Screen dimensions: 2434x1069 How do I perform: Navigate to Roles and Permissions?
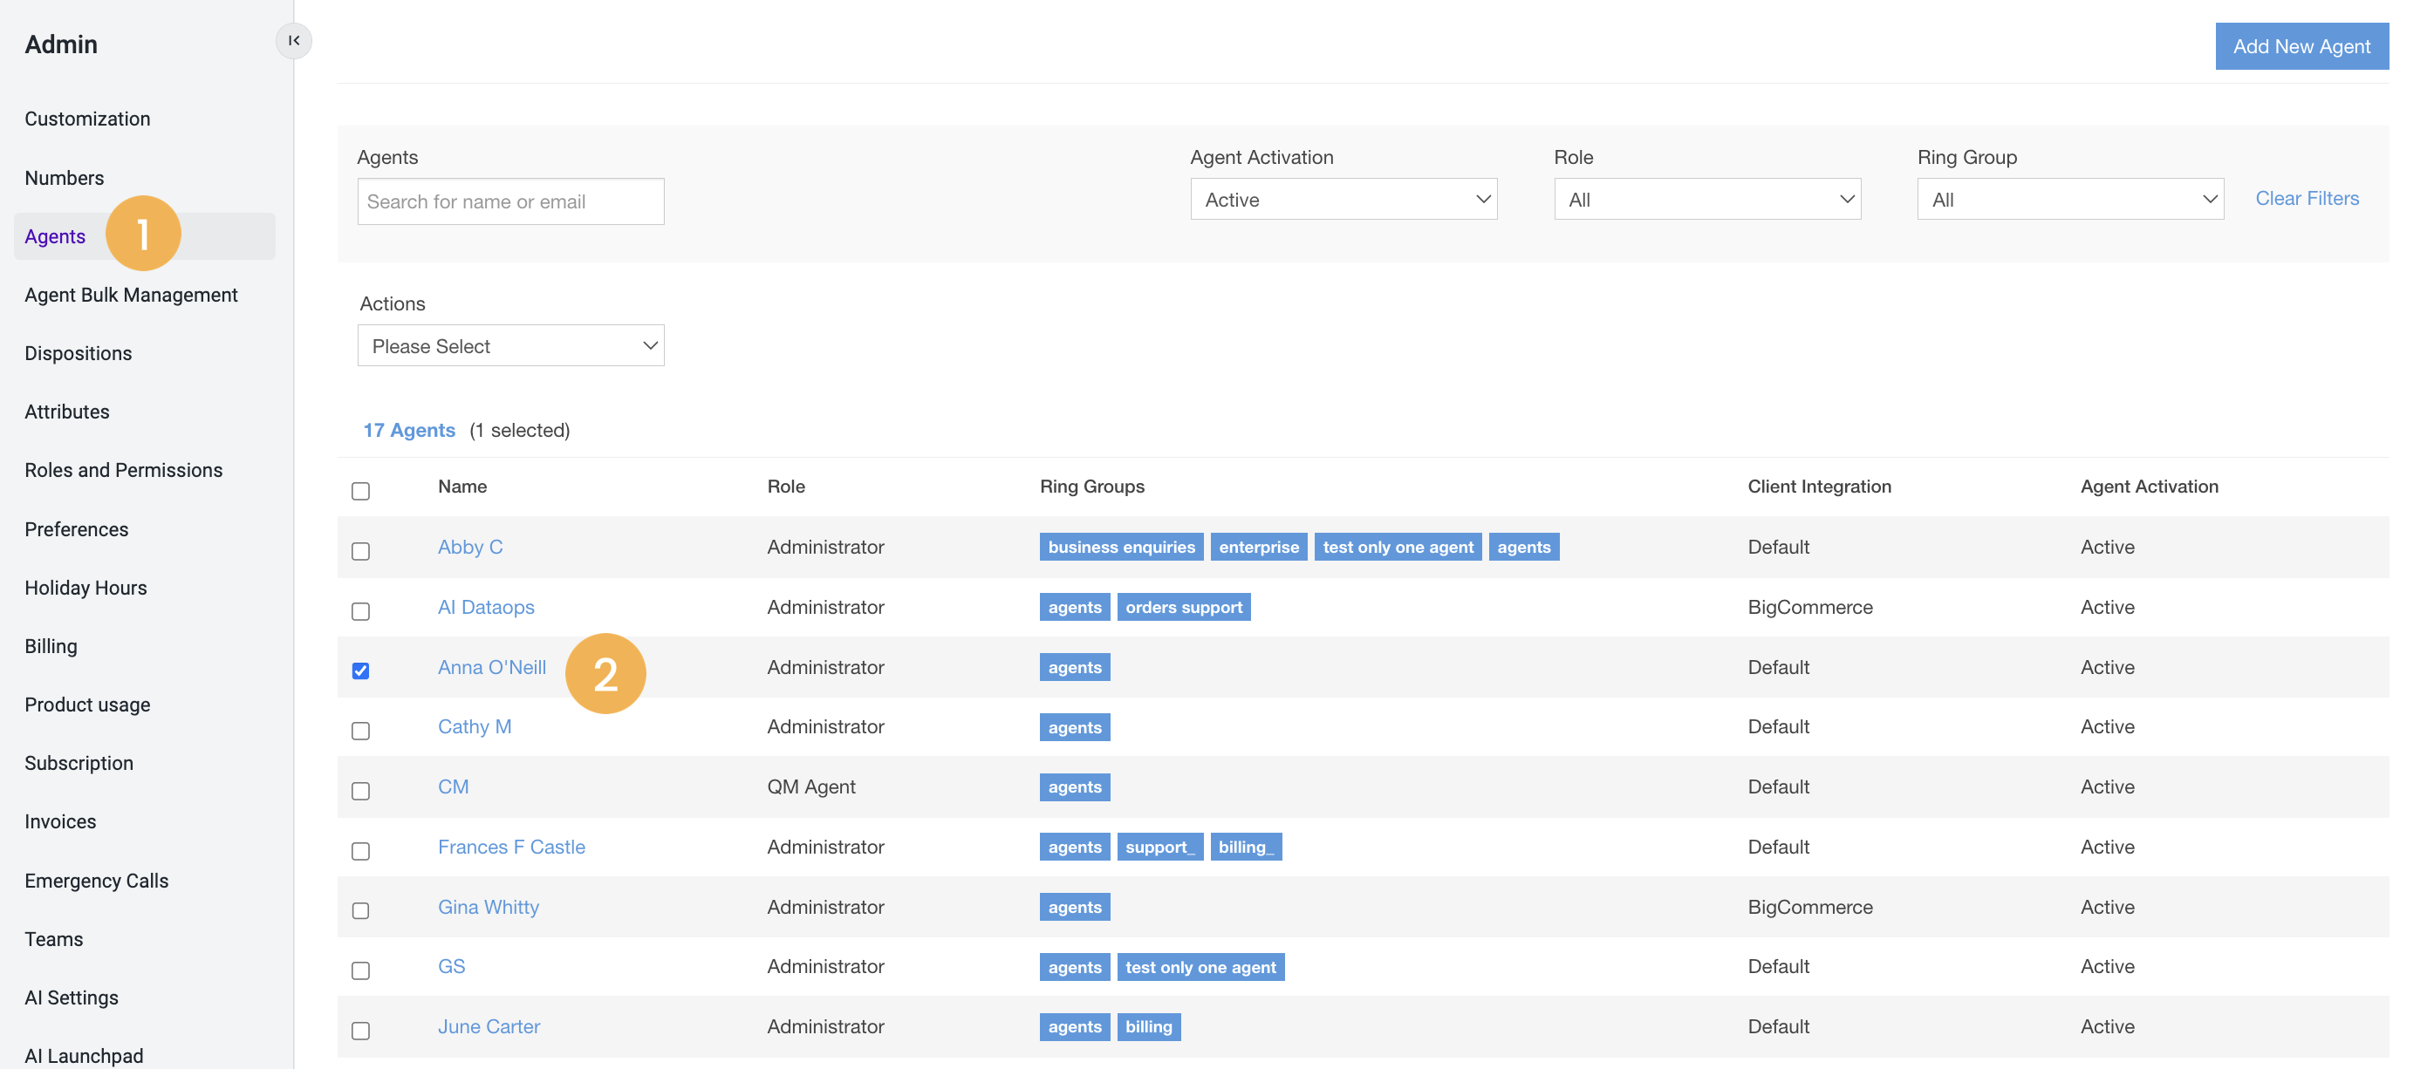coord(124,469)
